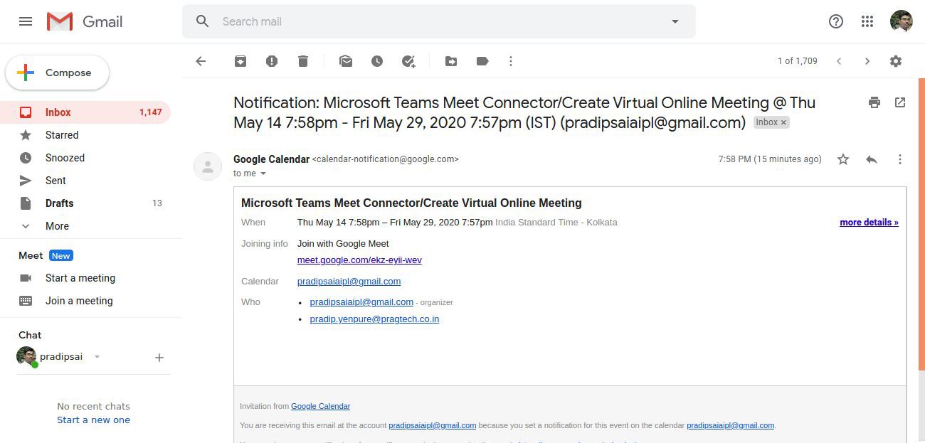Screen dimensions: 925x443
Task: Expand the More sidebar section
Action: [x=85, y=226]
